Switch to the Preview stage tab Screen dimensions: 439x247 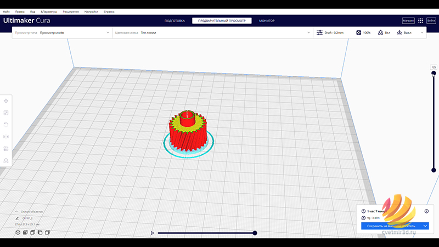click(222, 21)
